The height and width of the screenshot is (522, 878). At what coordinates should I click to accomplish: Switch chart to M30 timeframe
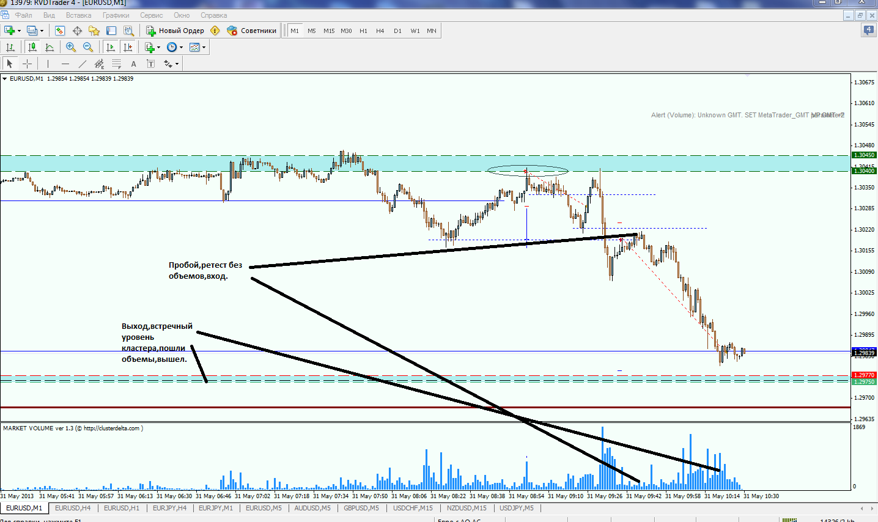(346, 31)
